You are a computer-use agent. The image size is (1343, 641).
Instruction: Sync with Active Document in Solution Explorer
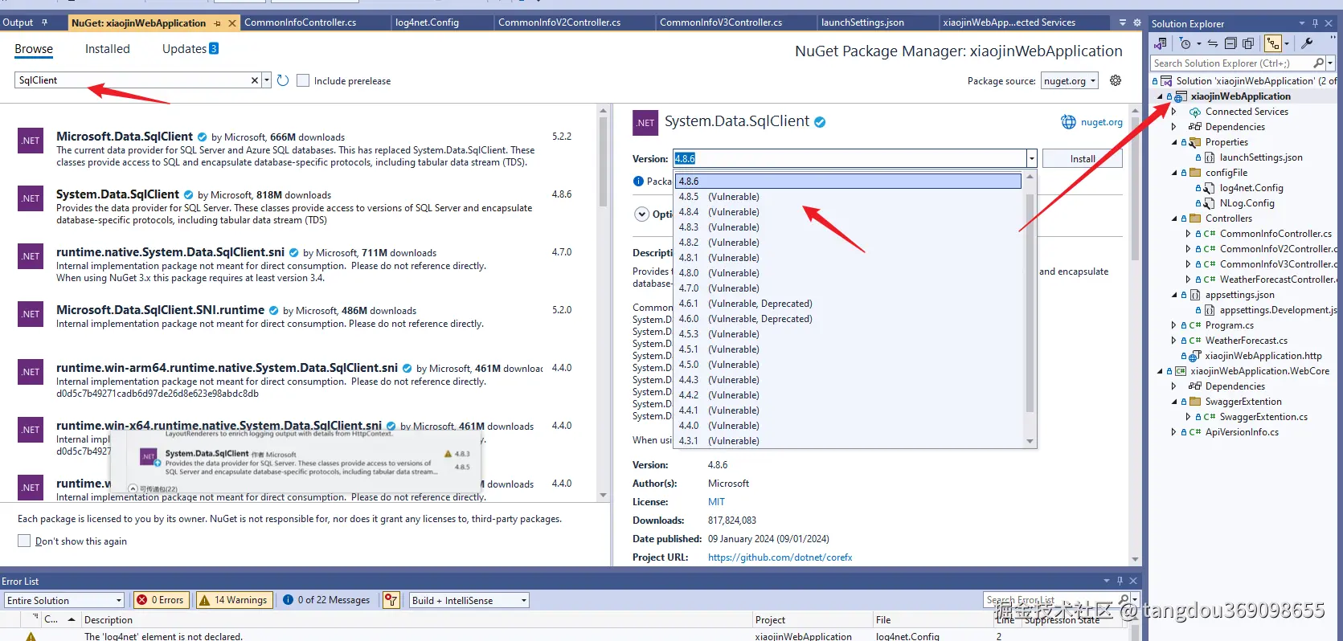click(x=1213, y=43)
